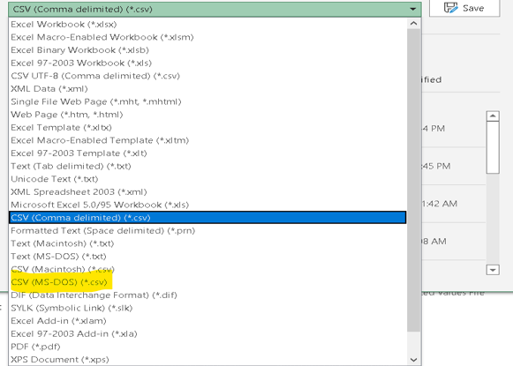Choose PDF (*.pdf) format
513x366 pixels.
tap(207, 347)
